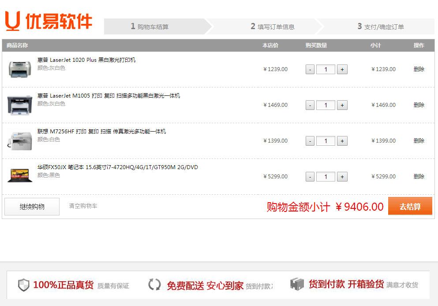Image resolution: width=438 pixels, height=306 pixels.
Task: Delete 惠普 LaserJet 1020 Plus from cart
Action: coord(419,69)
